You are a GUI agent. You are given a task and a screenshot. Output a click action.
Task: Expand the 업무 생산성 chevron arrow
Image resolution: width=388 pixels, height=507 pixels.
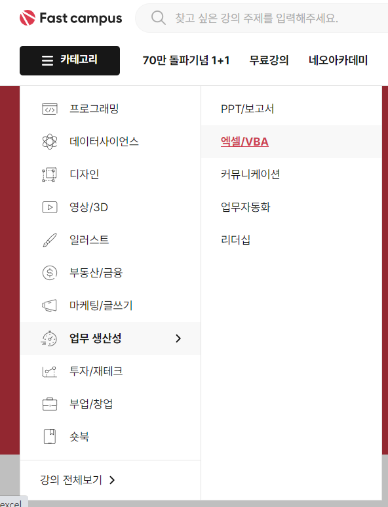[178, 338]
